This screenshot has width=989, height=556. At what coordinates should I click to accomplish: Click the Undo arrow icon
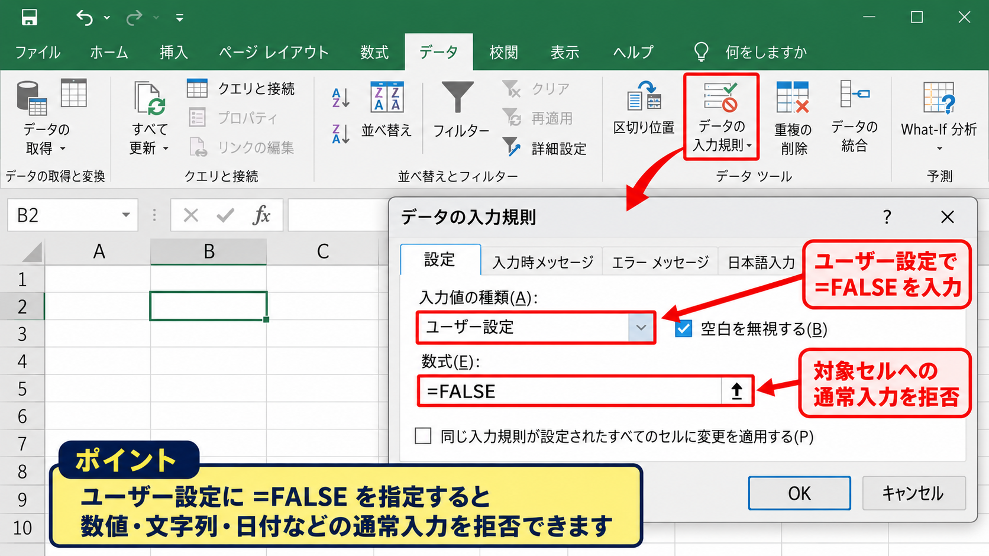coord(85,18)
